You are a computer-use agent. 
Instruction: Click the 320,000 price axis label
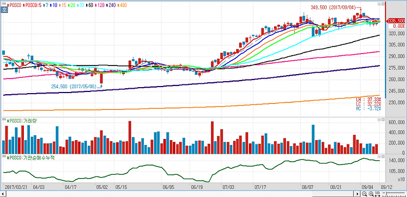(x=396, y=34)
